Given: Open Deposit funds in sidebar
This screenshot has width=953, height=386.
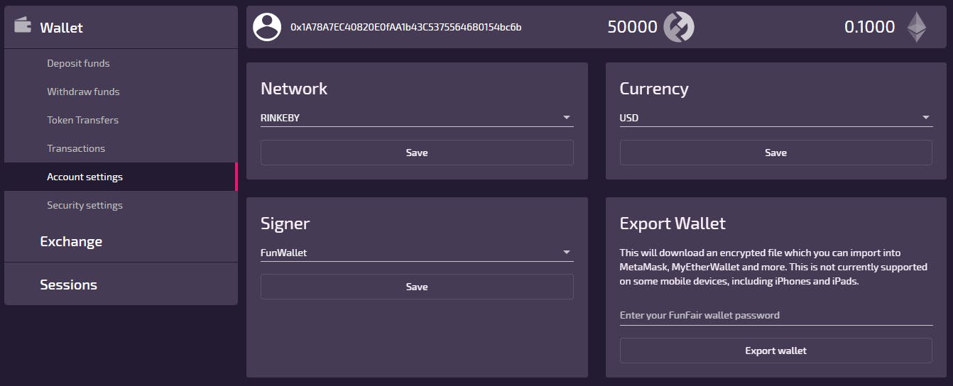Looking at the screenshot, I should click(x=78, y=63).
